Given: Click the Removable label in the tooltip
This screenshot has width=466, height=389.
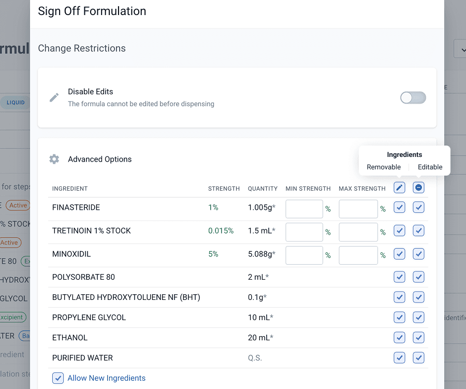Looking at the screenshot, I should point(383,167).
